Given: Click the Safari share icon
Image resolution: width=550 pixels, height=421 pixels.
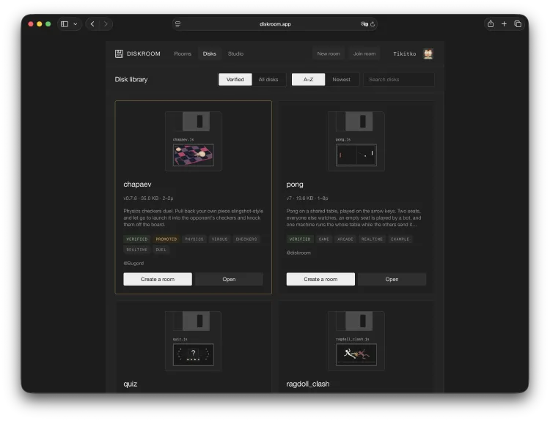Looking at the screenshot, I should pos(491,24).
